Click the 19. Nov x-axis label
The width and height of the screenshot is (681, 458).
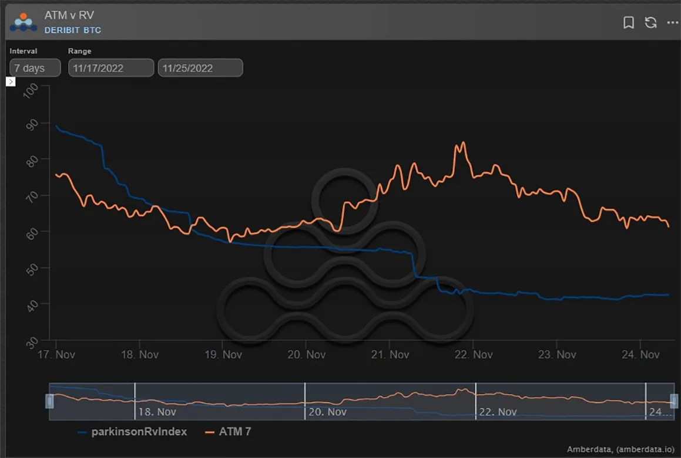click(223, 354)
